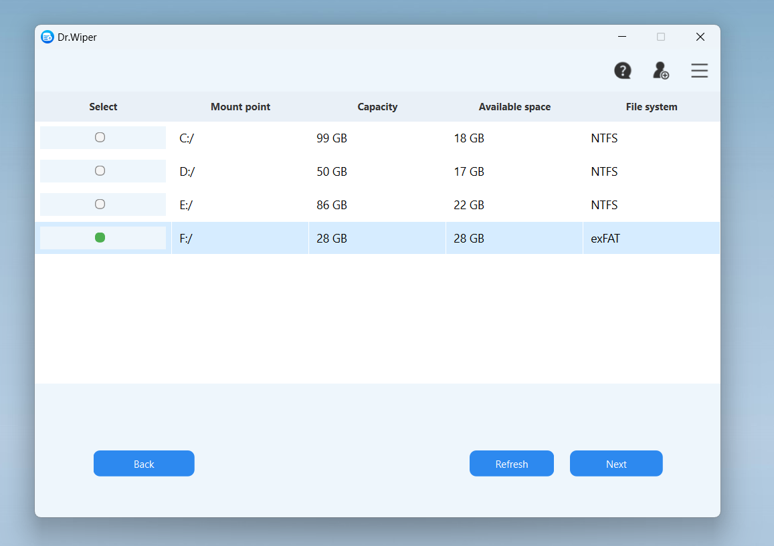Viewport: 774px width, 546px height.
Task: Click the exFAT file system cell
Action: [x=605, y=239]
